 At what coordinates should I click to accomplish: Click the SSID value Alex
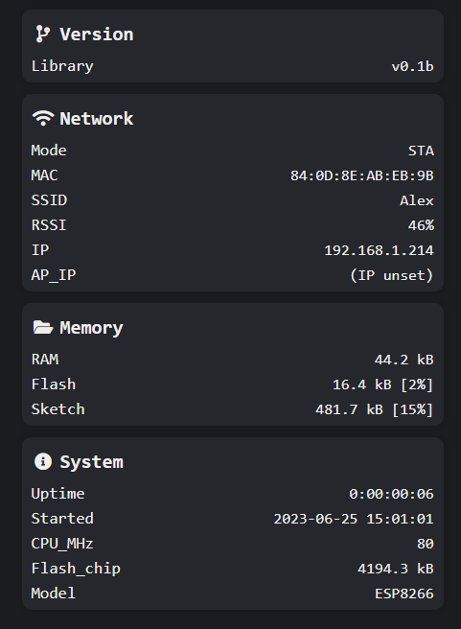pos(417,200)
